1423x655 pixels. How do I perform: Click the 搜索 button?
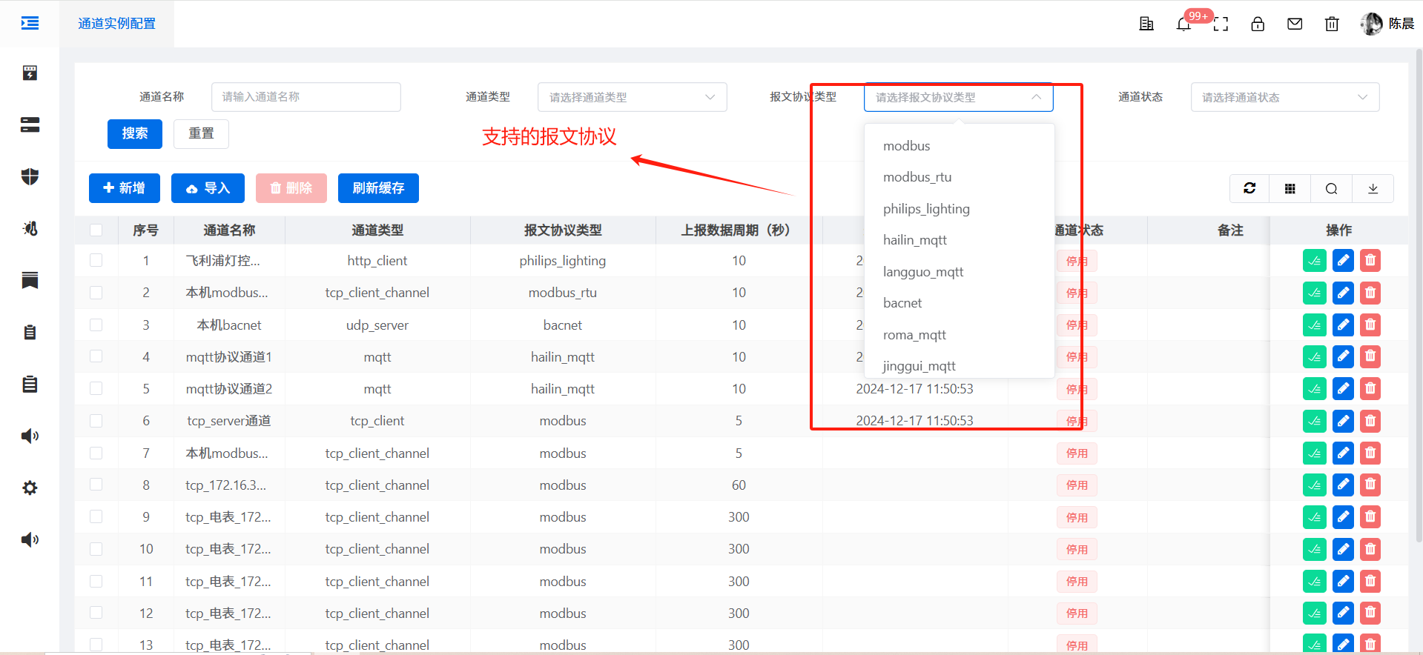coord(134,133)
